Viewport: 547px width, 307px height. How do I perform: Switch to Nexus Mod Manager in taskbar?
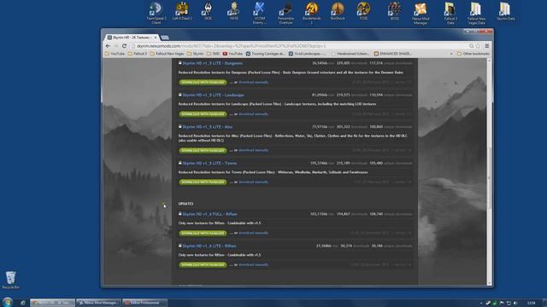point(99,303)
